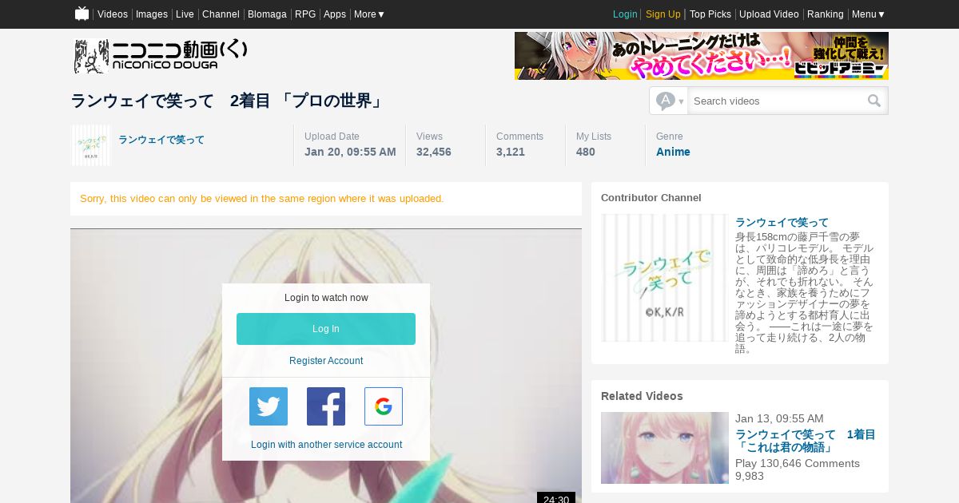
Task: Click Login with another service account
Action: (326, 445)
